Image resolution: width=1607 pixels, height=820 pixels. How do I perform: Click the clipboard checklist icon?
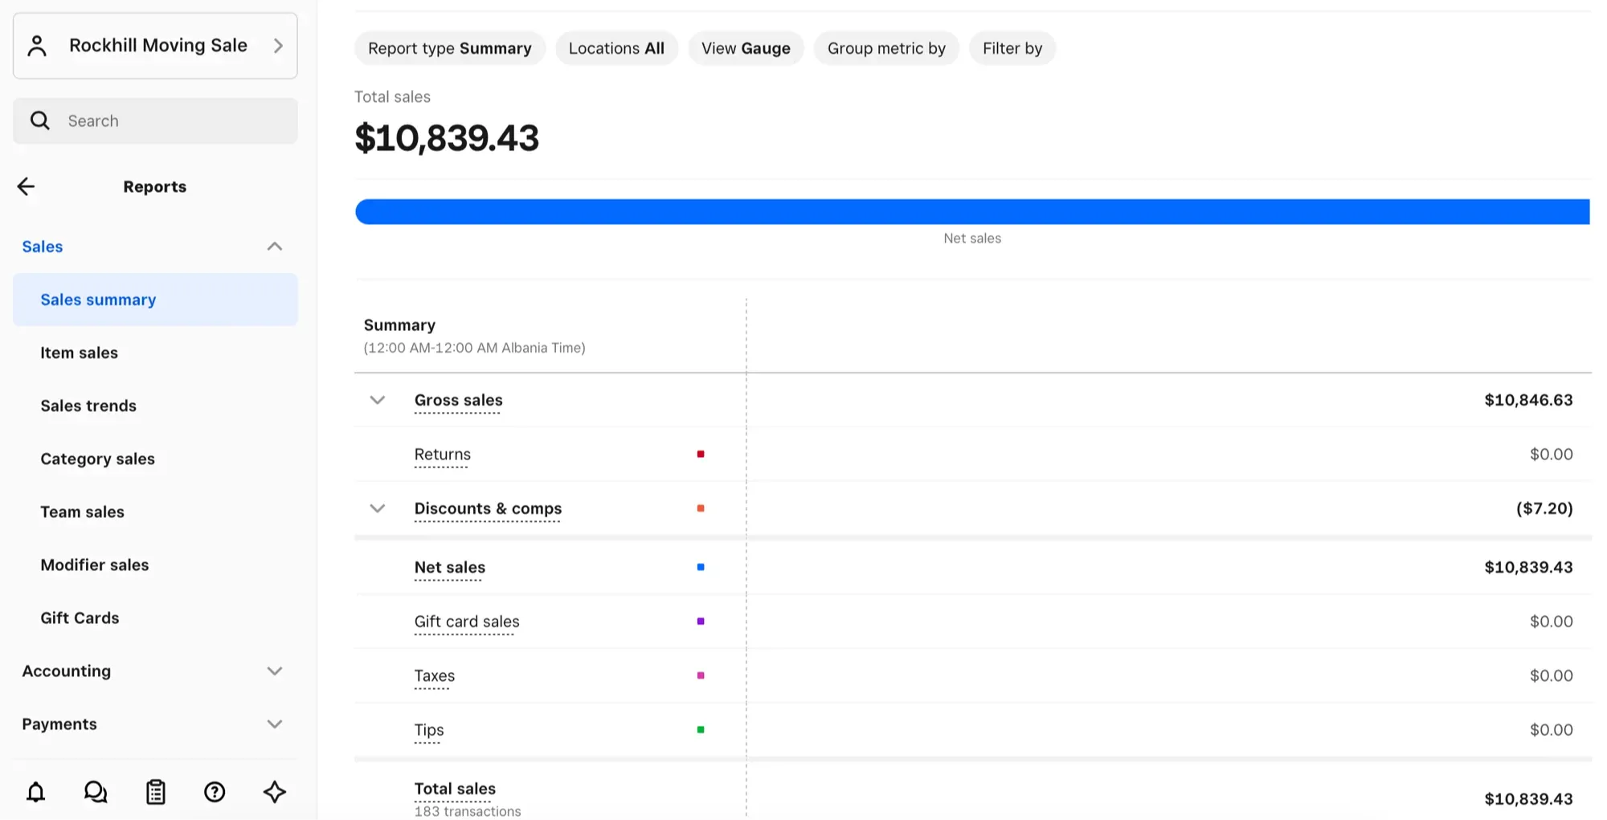pyautogui.click(x=156, y=792)
